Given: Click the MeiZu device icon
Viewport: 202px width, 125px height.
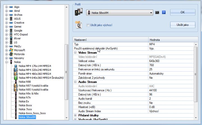Looking at the screenshot, I should click(x=11, y=46).
